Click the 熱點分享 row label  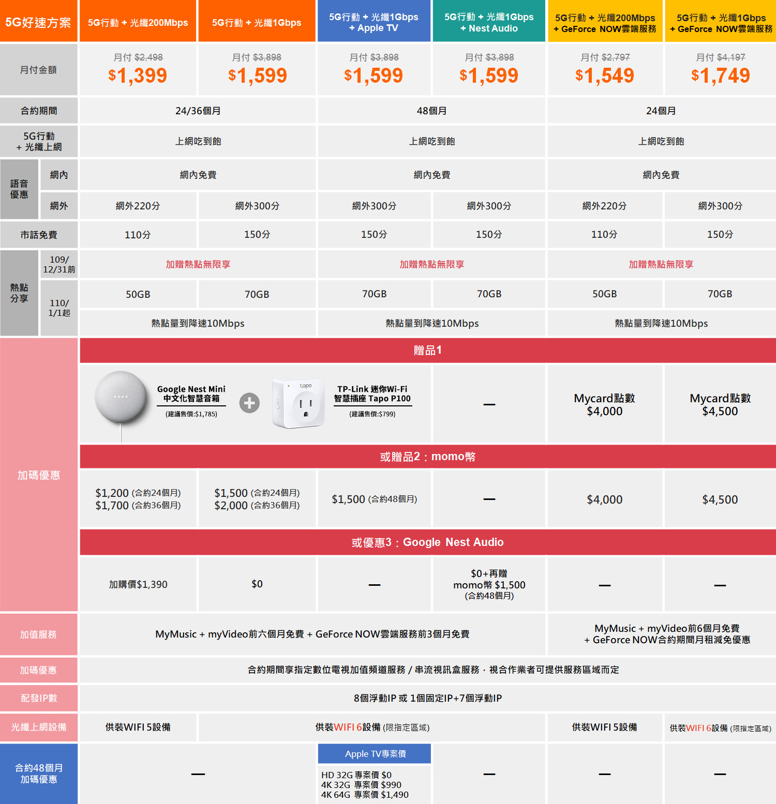coord(19,293)
